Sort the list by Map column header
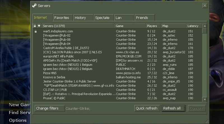 click(174, 26)
